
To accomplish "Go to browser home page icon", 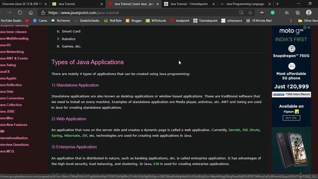I will [x=31, y=12].
